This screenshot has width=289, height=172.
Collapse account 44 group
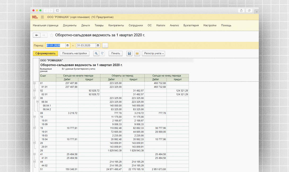click(35, 162)
